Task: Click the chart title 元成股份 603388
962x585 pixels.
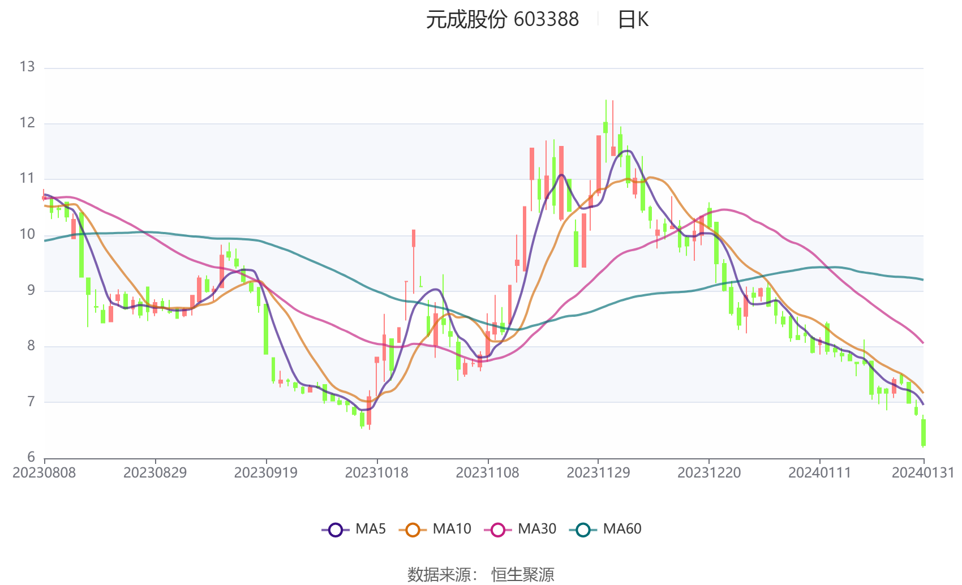Action: (x=503, y=20)
